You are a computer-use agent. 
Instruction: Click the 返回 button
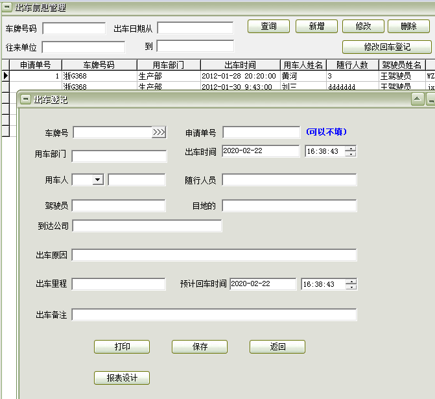(277, 347)
